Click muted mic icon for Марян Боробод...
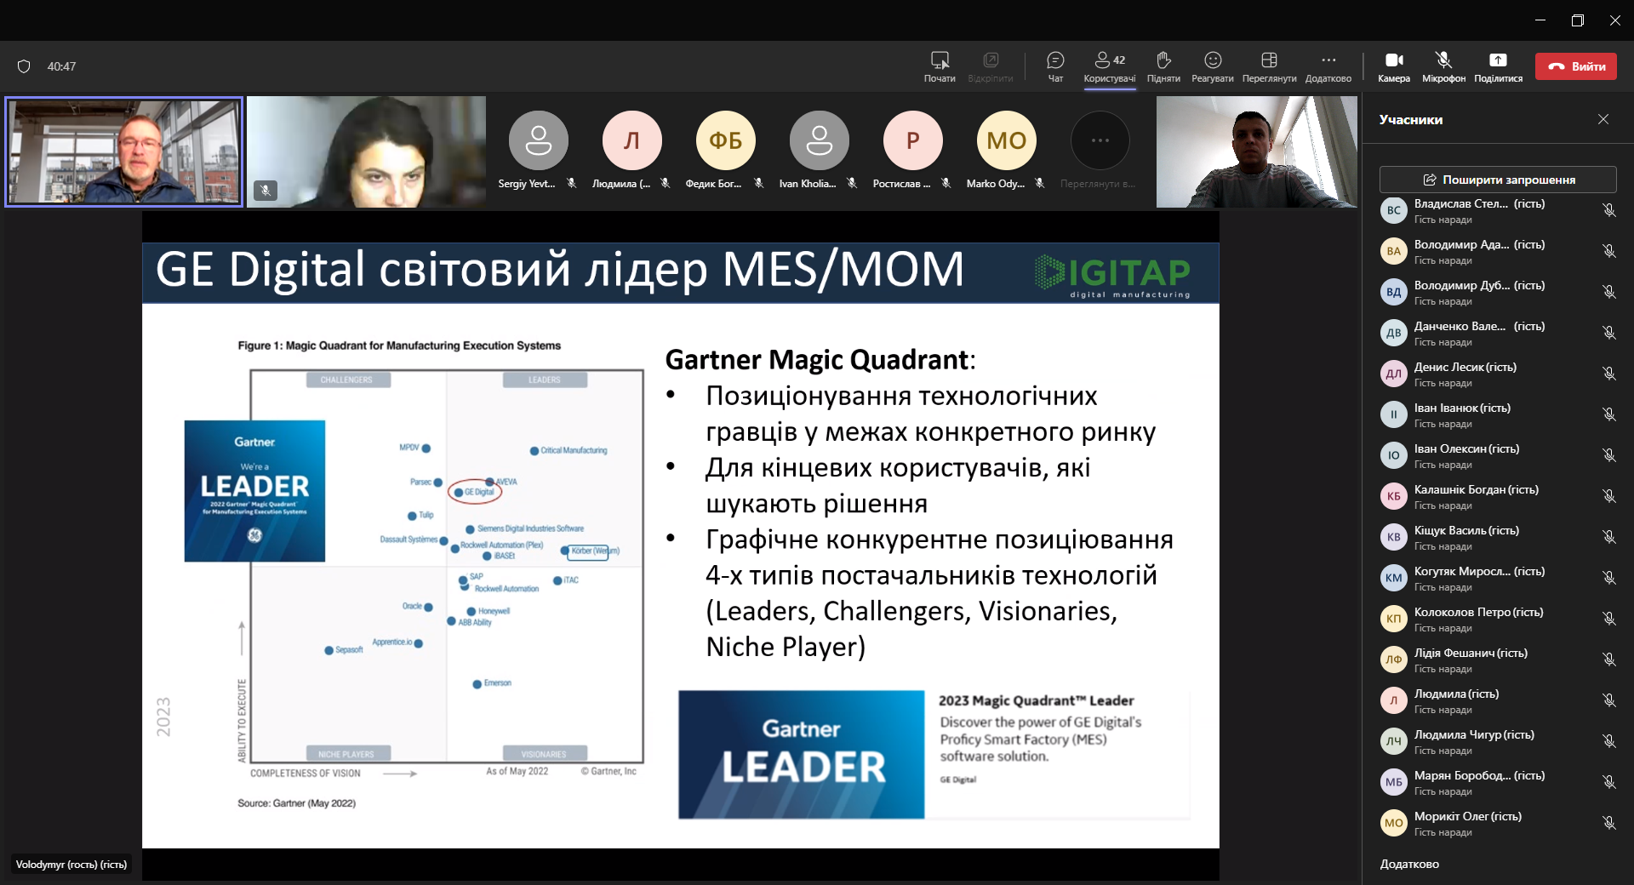This screenshot has height=885, width=1634. click(x=1608, y=782)
